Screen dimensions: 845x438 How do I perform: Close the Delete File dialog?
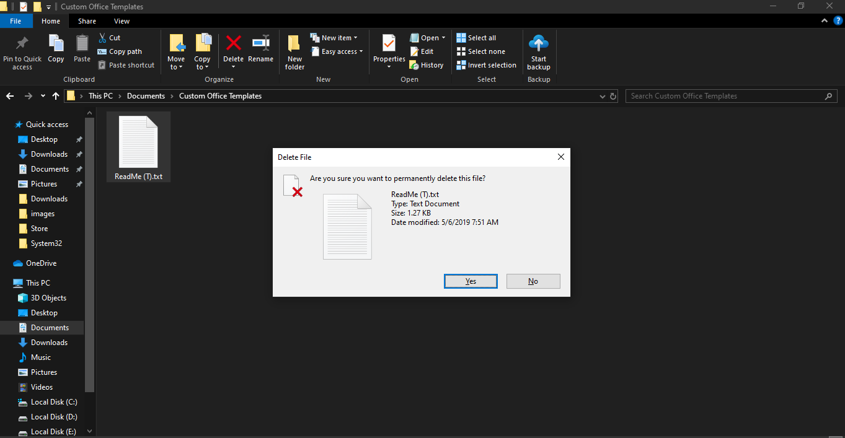[x=561, y=157]
